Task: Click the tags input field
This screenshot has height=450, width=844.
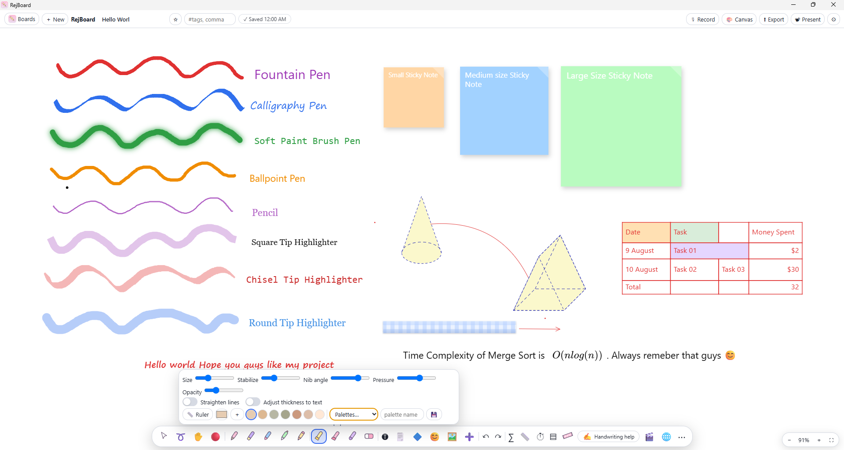Action: click(x=210, y=19)
